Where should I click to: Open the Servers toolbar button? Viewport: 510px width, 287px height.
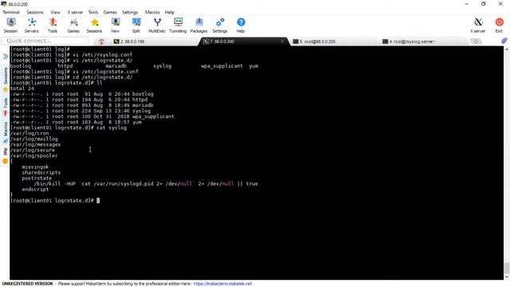(32, 26)
